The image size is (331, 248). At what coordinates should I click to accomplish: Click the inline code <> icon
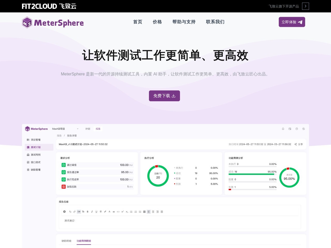(x=118, y=212)
